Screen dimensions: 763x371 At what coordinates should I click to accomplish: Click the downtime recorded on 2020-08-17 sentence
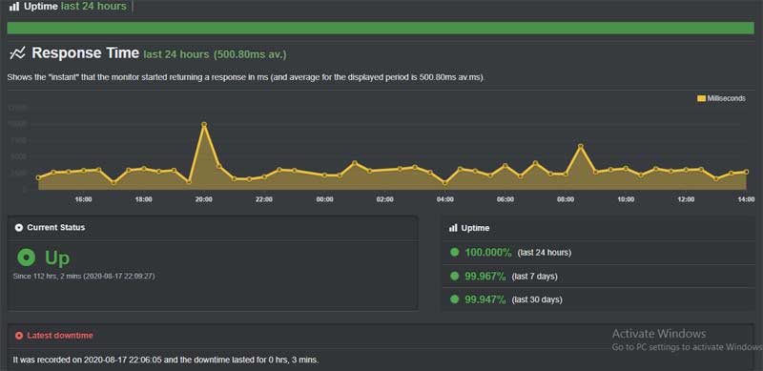[x=166, y=361]
